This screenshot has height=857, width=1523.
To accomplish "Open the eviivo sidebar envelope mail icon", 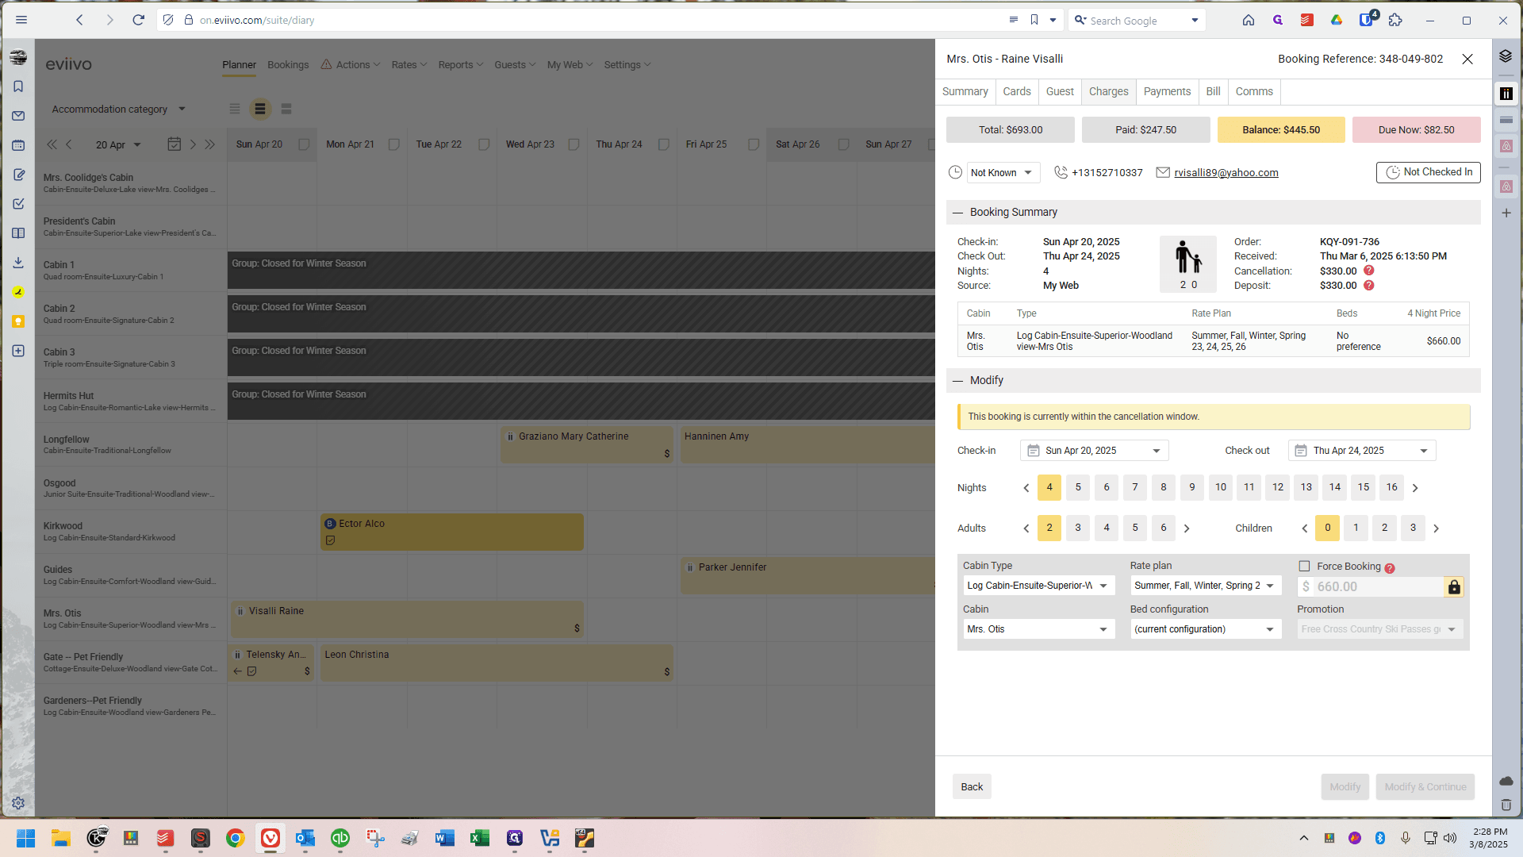I will 18,116.
